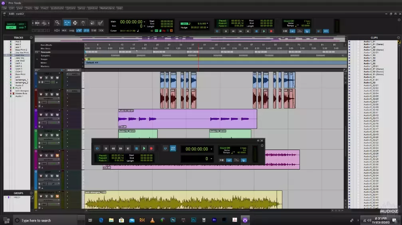402x225 pixels.
Task: Click Rewind in the floating Transport window
Action: coord(113,148)
